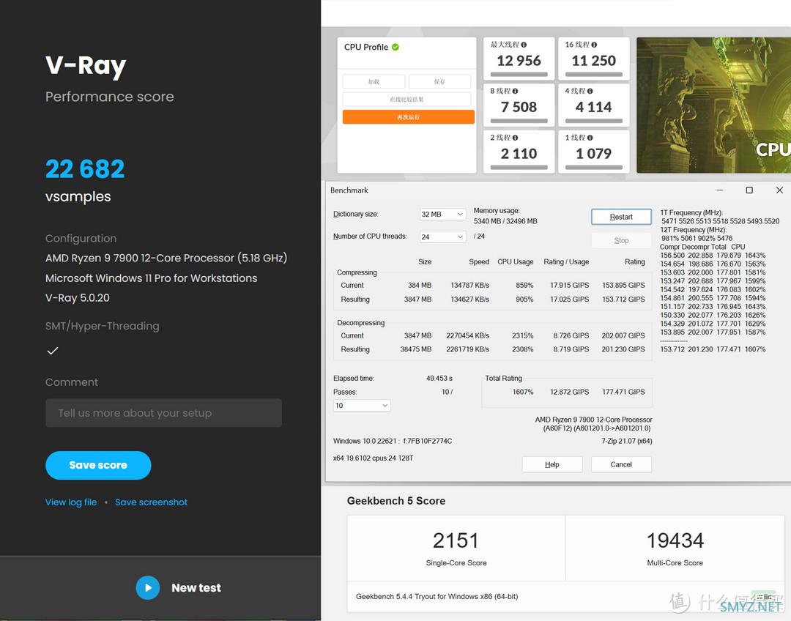The image size is (791, 621).
Task: Click the Geekbench 5.4.4 Tryout version text
Action: click(437, 596)
